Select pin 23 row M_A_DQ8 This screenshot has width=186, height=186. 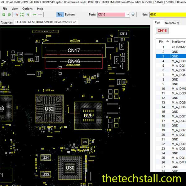(171, 148)
